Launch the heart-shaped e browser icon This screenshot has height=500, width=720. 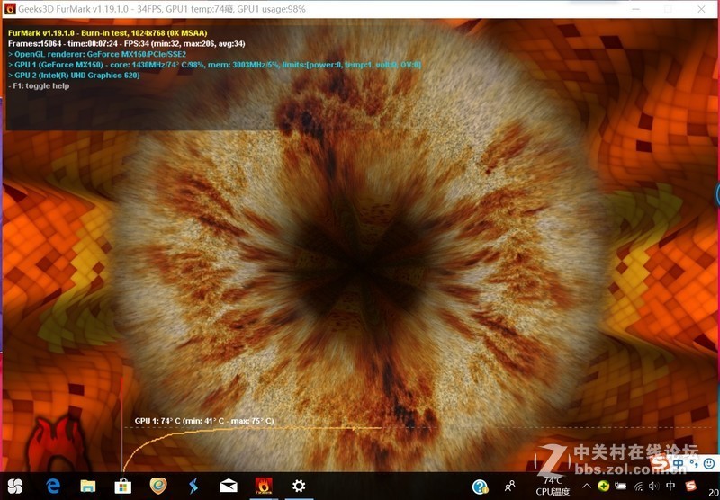(x=158, y=486)
